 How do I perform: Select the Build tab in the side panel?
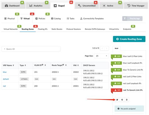click(117, 48)
